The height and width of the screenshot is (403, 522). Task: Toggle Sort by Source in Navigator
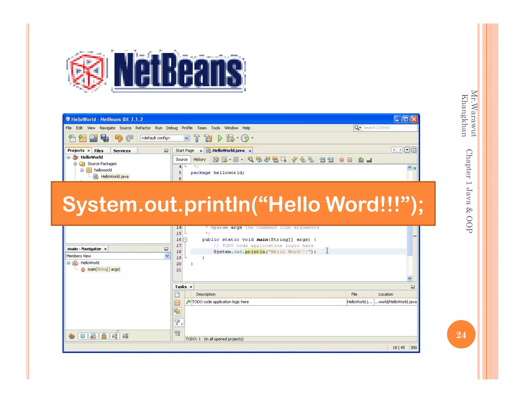[125, 336]
